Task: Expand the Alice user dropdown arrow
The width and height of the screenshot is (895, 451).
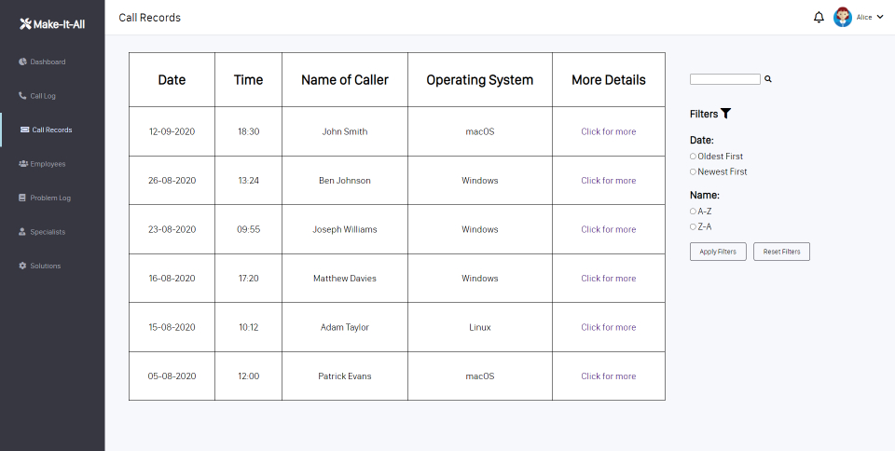Action: [x=880, y=17]
